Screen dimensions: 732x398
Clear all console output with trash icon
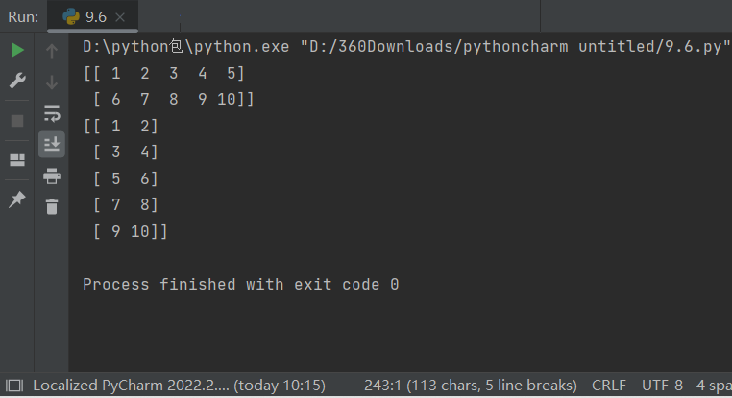[52, 206]
